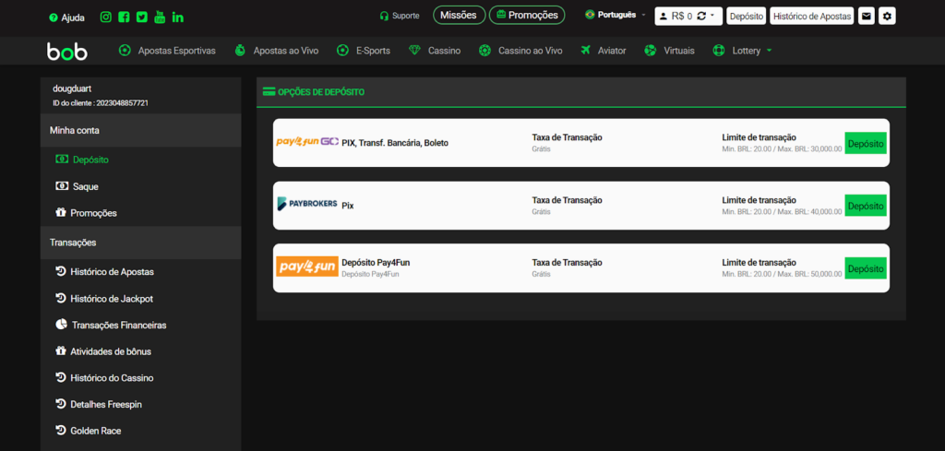Open the messages envelope icon

[867, 16]
